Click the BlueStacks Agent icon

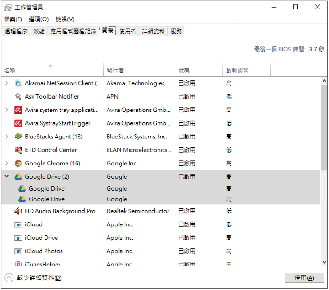click(18, 137)
